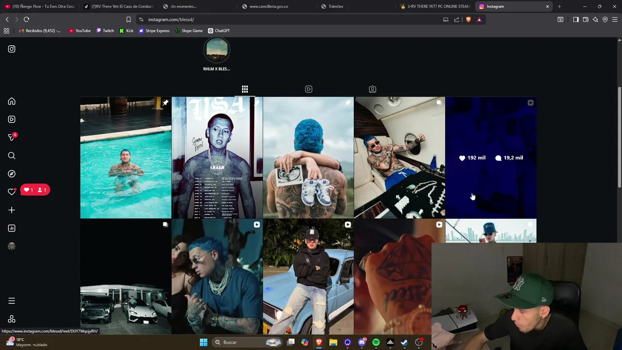This screenshot has width=622, height=350.
Task: Switch to the RV THERE YET? PC ONLINE STEAM tab
Action: click(x=435, y=6)
